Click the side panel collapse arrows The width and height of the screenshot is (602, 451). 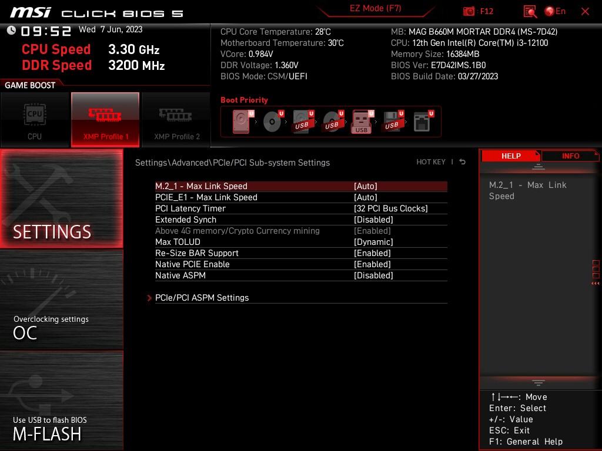click(596, 284)
